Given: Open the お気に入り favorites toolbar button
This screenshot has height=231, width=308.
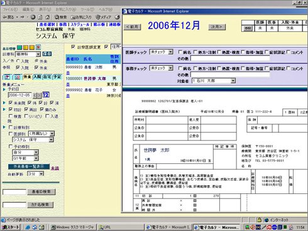Looking at the screenshot, I should point(80,17).
